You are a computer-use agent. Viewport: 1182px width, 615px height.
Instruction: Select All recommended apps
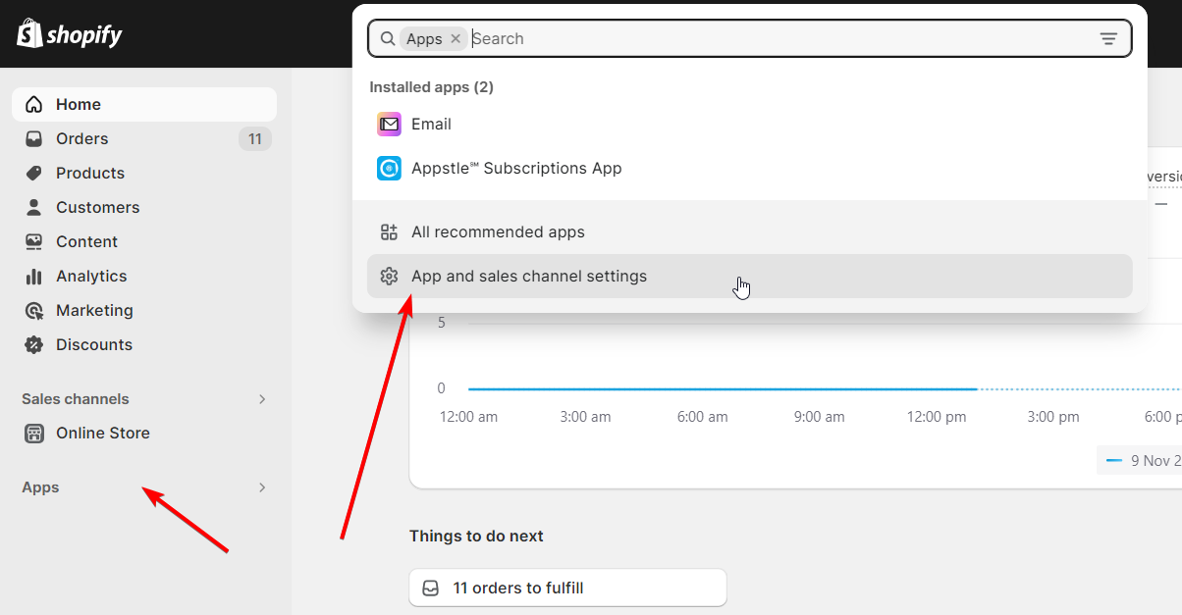pyautogui.click(x=750, y=231)
